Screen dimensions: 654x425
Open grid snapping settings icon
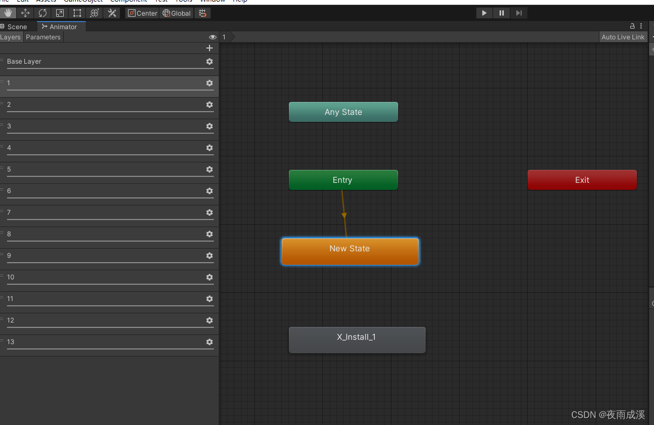203,13
